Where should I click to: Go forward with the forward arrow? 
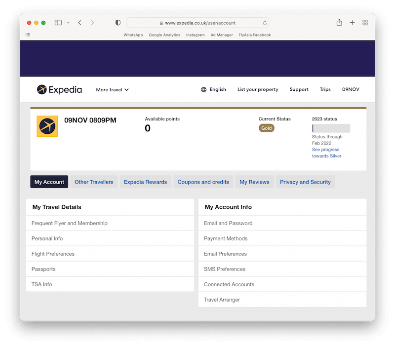(x=92, y=23)
